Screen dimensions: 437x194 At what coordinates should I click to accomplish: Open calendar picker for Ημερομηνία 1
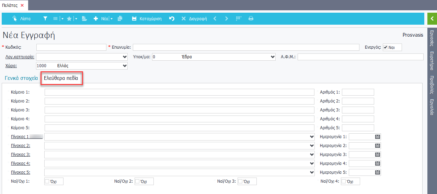pyautogui.click(x=378, y=137)
